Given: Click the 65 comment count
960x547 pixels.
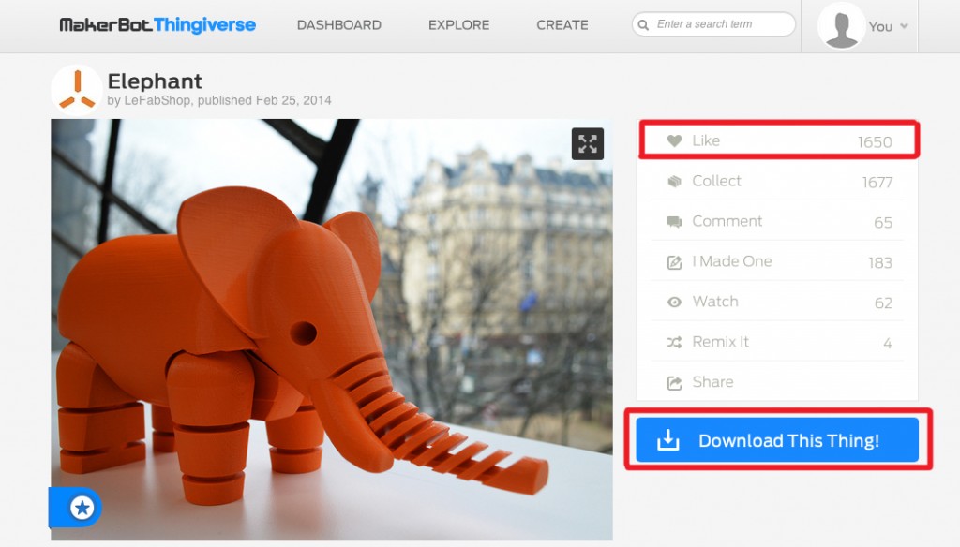Looking at the screenshot, I should coord(883,223).
